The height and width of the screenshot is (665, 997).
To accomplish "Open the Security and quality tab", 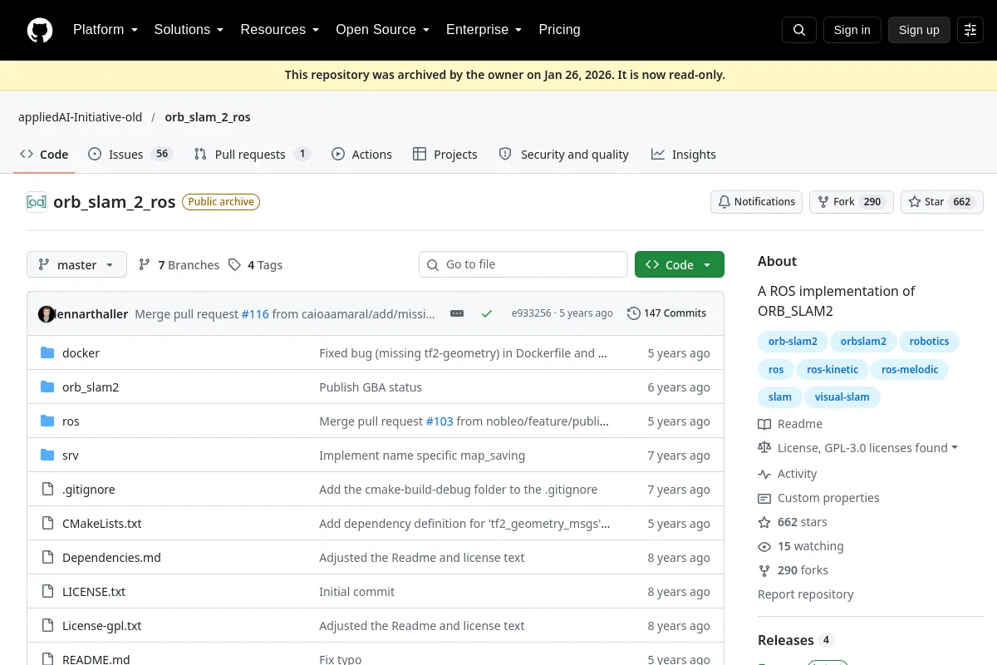I will click(x=563, y=155).
